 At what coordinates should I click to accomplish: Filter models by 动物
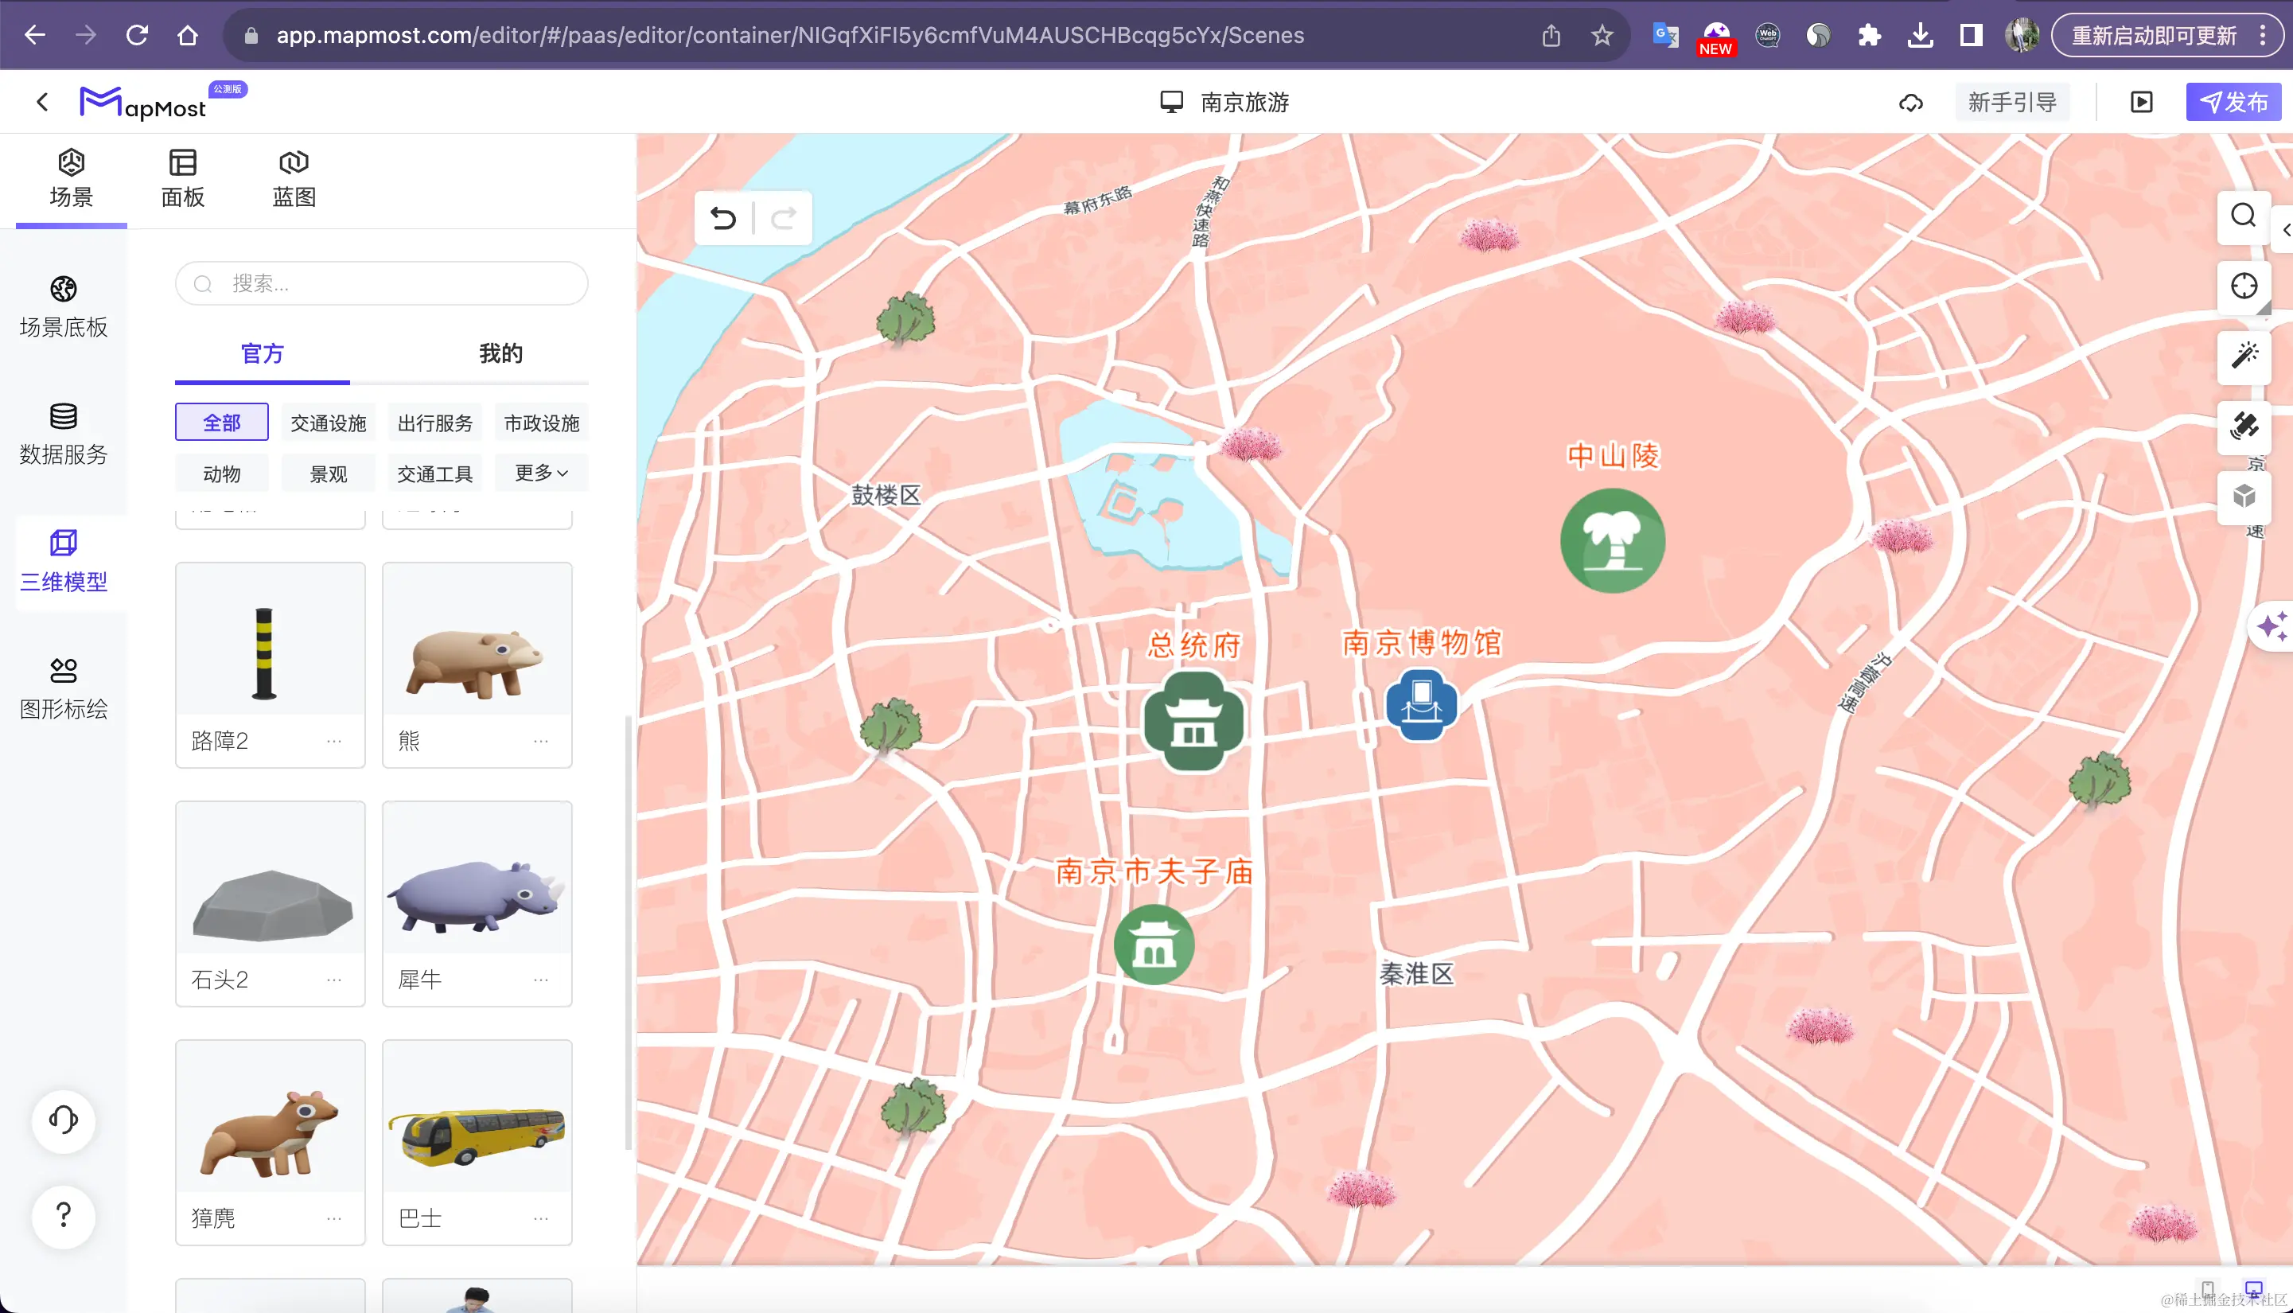222,473
